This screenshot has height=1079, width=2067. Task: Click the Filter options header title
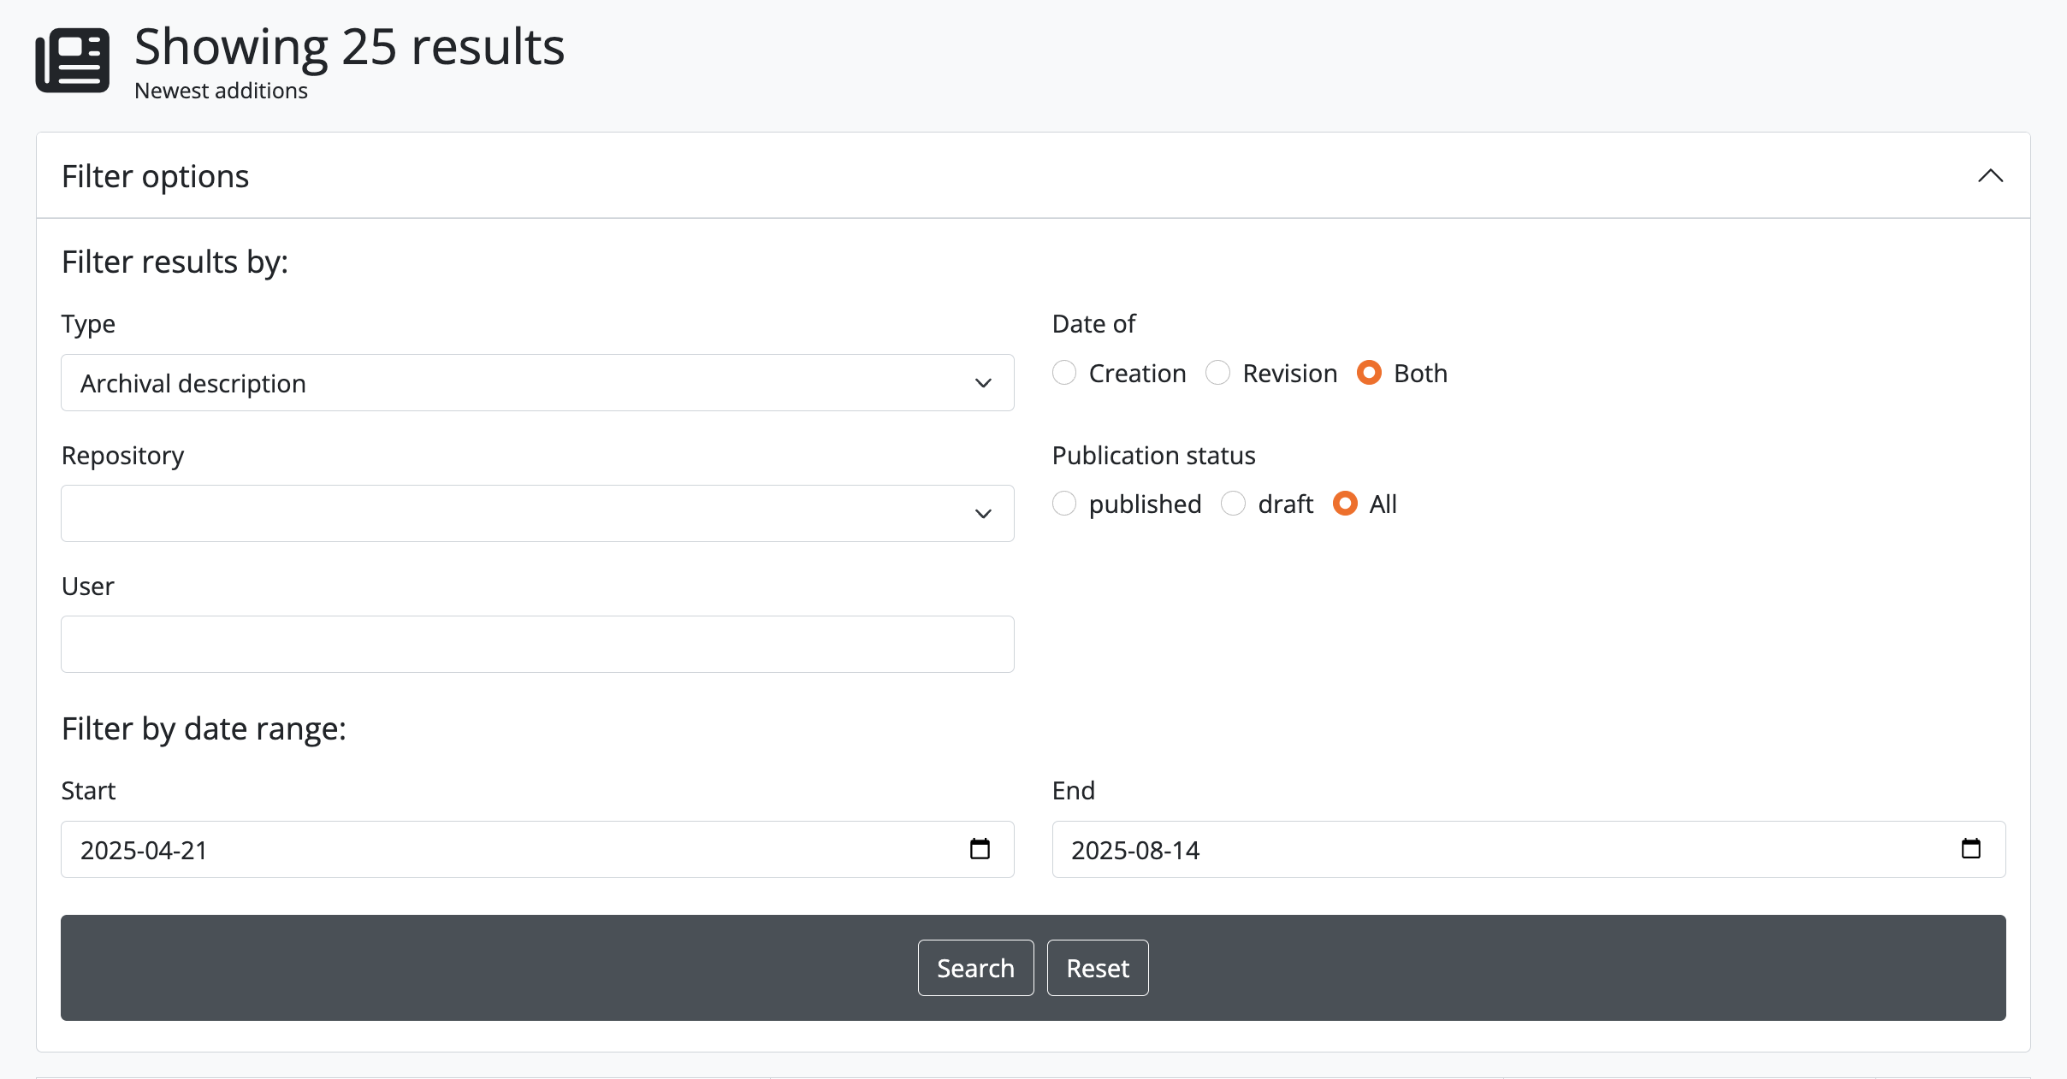(156, 176)
